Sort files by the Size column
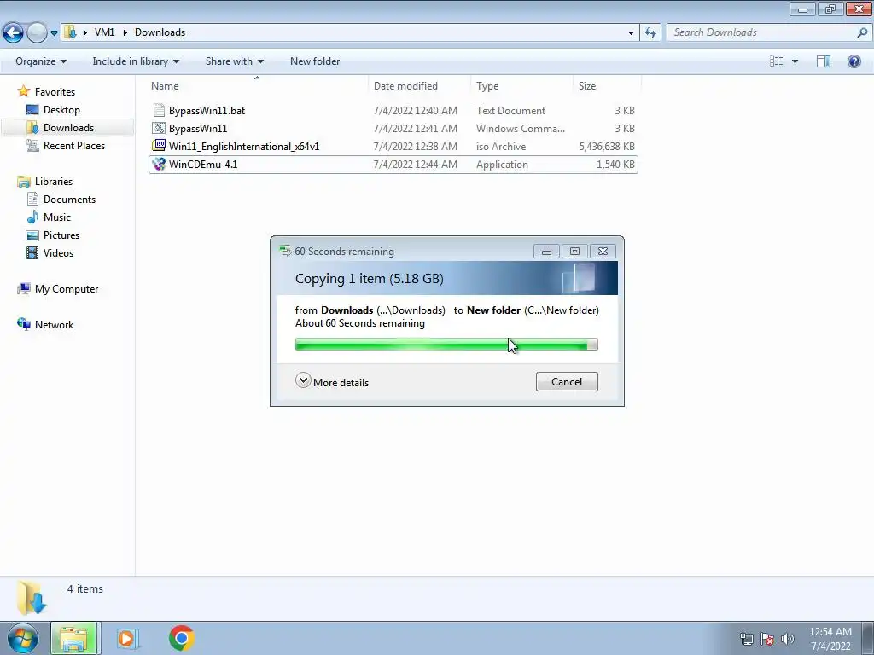This screenshot has width=874, height=655. point(607,86)
